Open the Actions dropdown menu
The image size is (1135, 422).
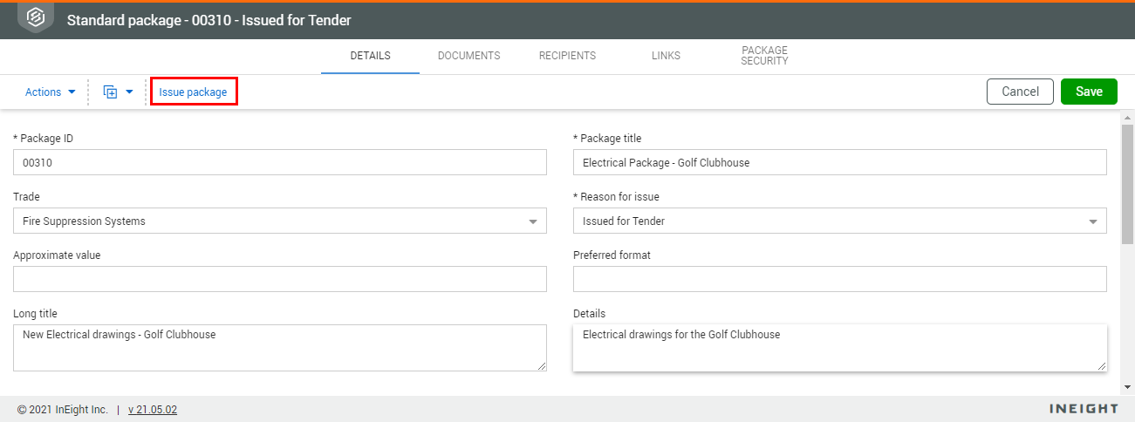[x=50, y=92]
